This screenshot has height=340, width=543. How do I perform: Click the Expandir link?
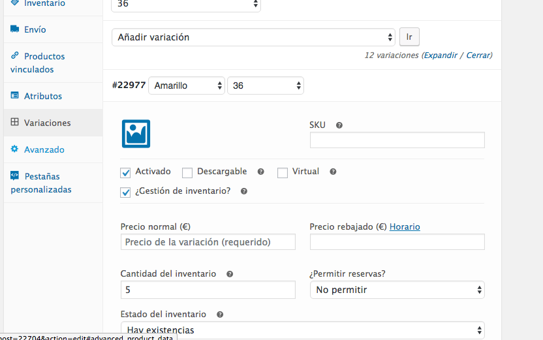441,55
